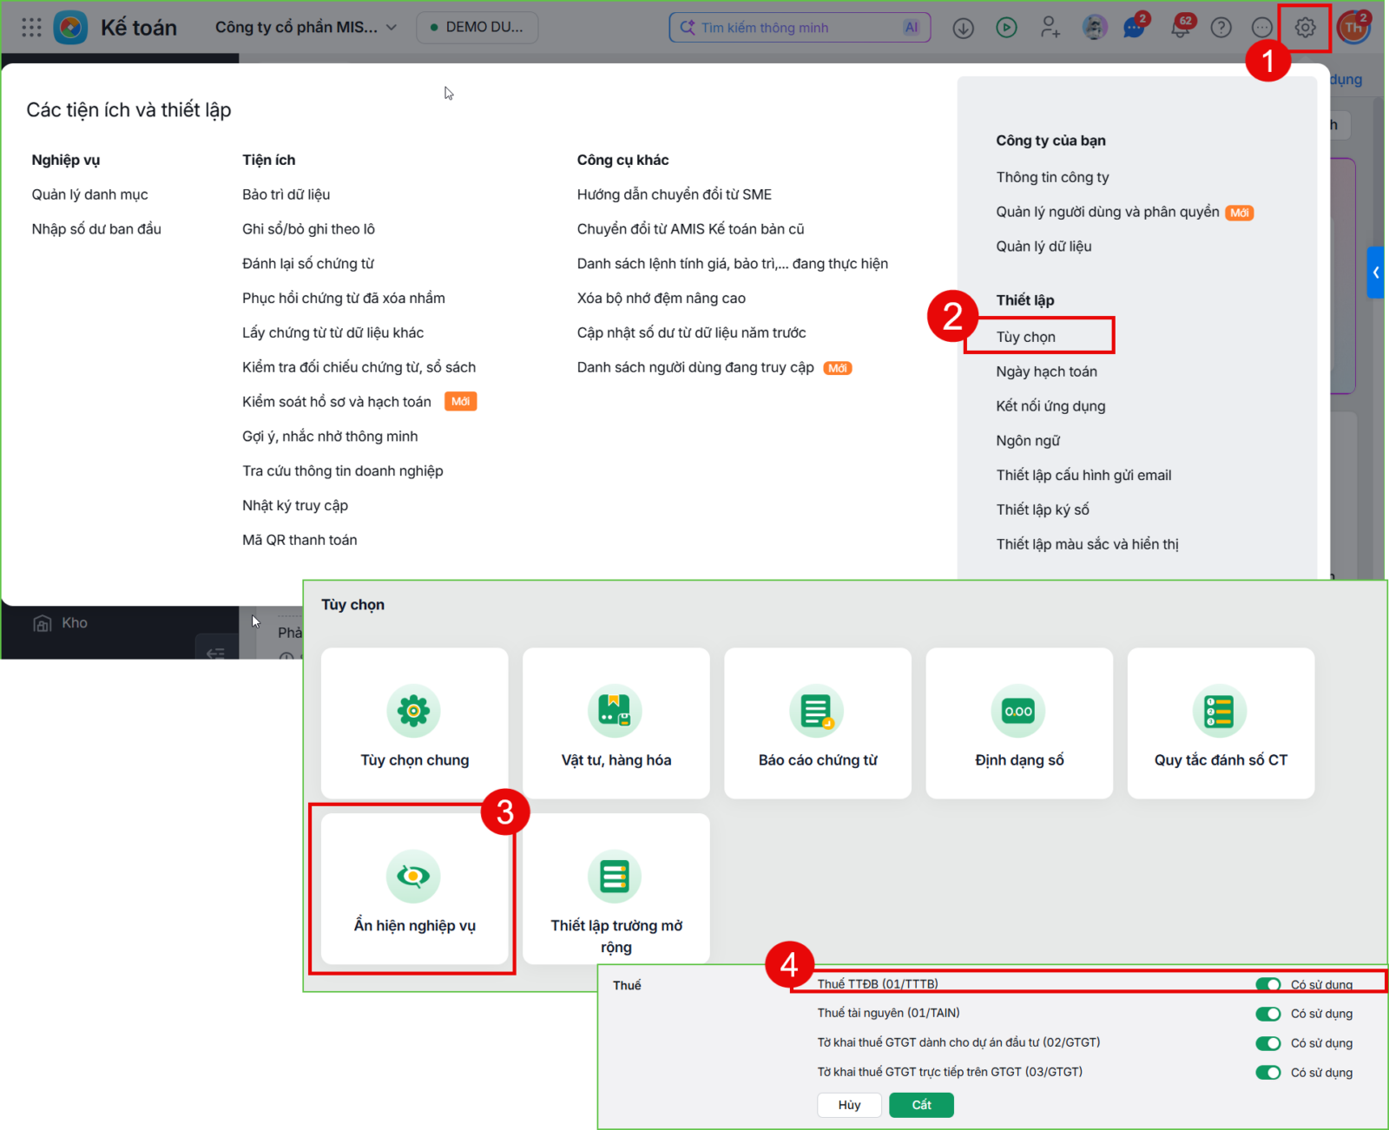Viewport: 1389px width, 1130px height.
Task: Open the Tùy chọn chung tile
Action: coord(414,723)
